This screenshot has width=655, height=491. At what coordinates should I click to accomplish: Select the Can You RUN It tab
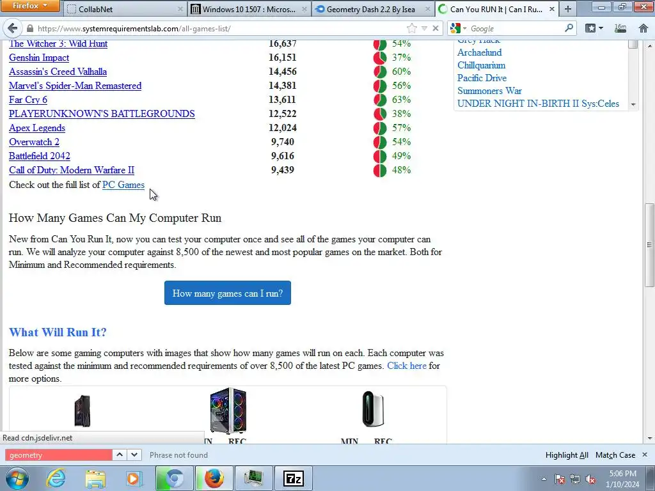tap(496, 9)
